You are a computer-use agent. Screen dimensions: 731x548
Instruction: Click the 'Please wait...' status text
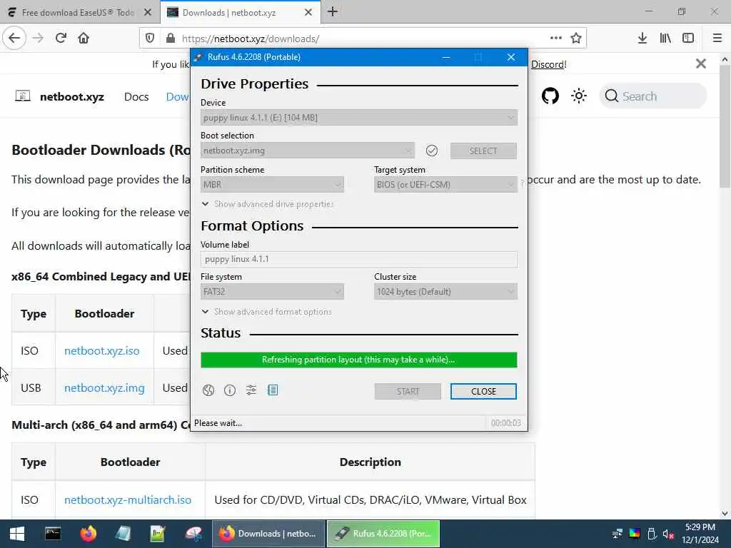[x=218, y=423]
